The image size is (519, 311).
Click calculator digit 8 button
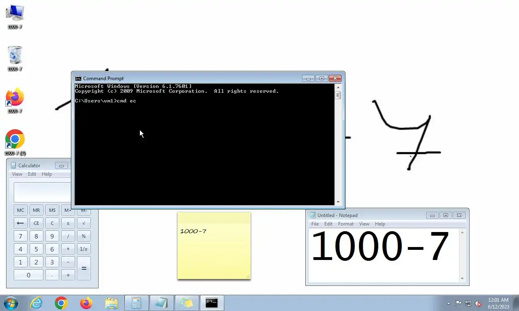coord(36,236)
